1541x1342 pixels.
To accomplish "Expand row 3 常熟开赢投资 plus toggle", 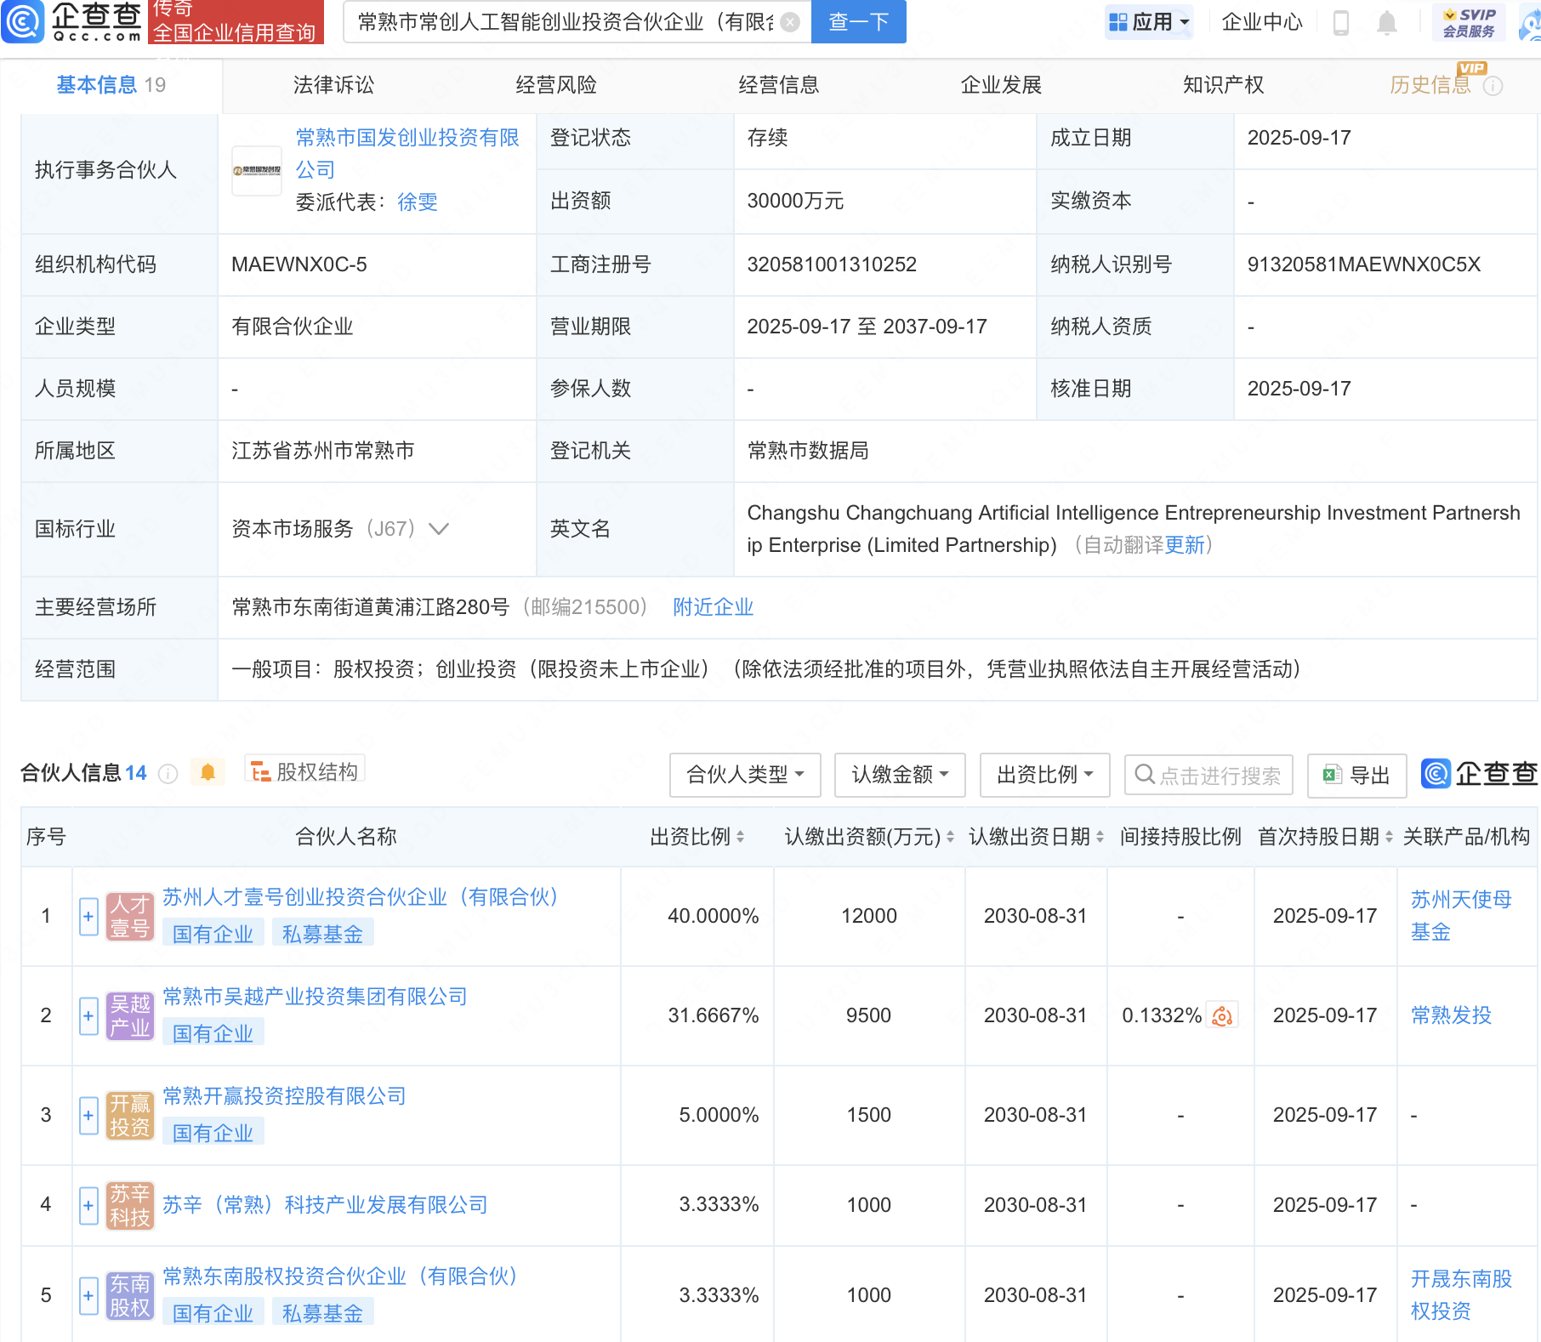I will click(88, 1116).
